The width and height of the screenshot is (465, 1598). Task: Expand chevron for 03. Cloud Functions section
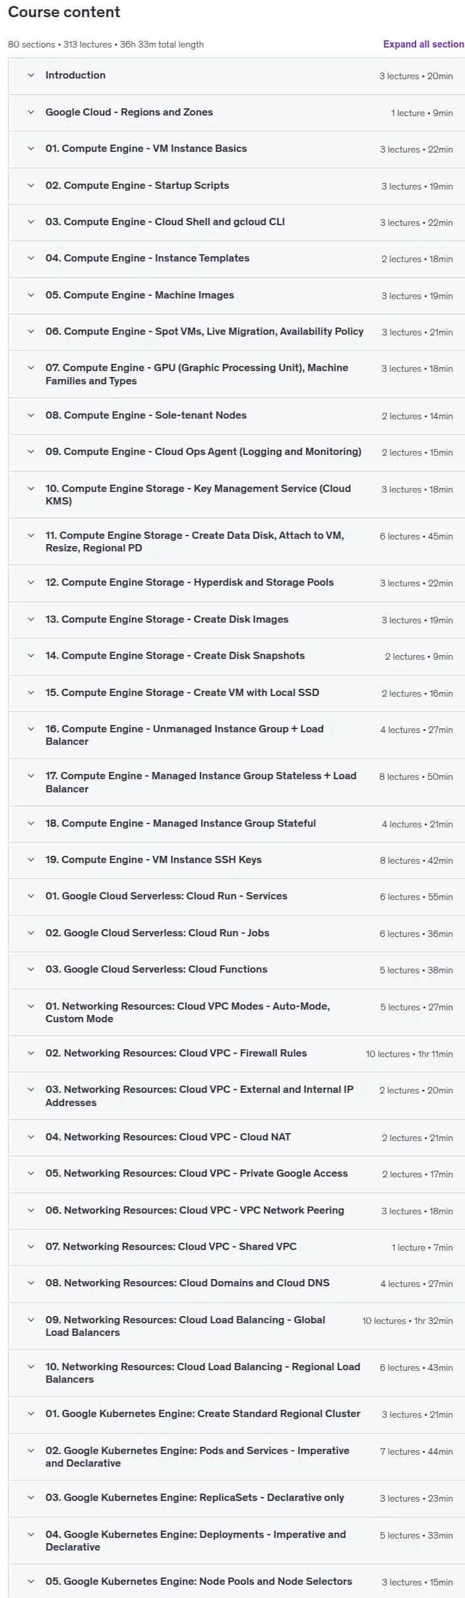31,969
